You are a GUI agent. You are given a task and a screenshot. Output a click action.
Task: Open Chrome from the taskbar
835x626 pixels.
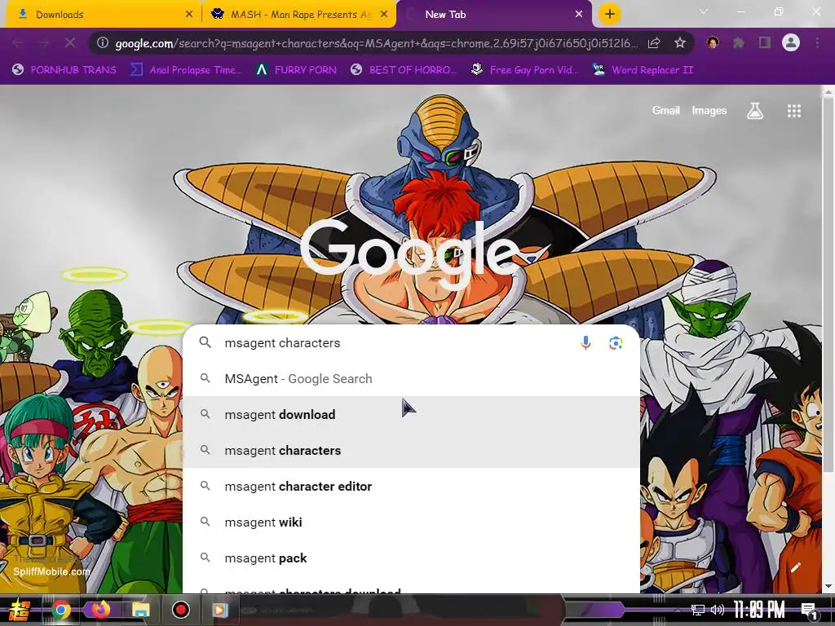click(x=60, y=610)
